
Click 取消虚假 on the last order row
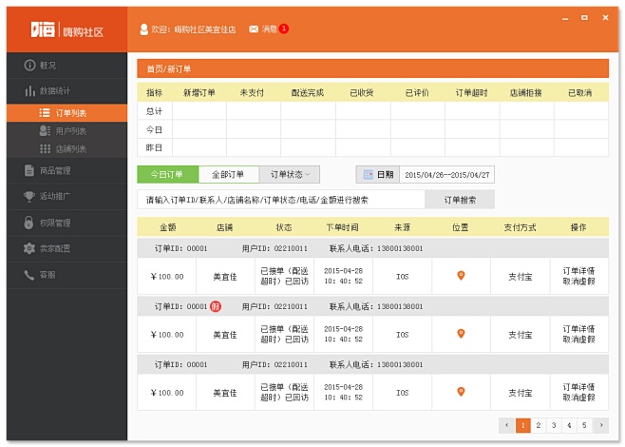point(578,398)
